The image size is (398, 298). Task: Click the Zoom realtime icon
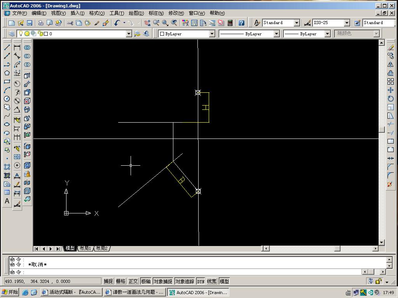tap(156, 23)
